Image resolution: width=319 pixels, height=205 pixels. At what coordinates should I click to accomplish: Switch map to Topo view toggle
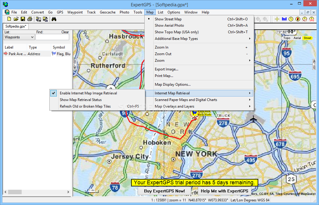[287, 38]
